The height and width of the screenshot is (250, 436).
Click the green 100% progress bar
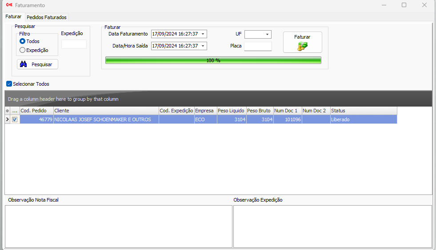pyautogui.click(x=213, y=60)
